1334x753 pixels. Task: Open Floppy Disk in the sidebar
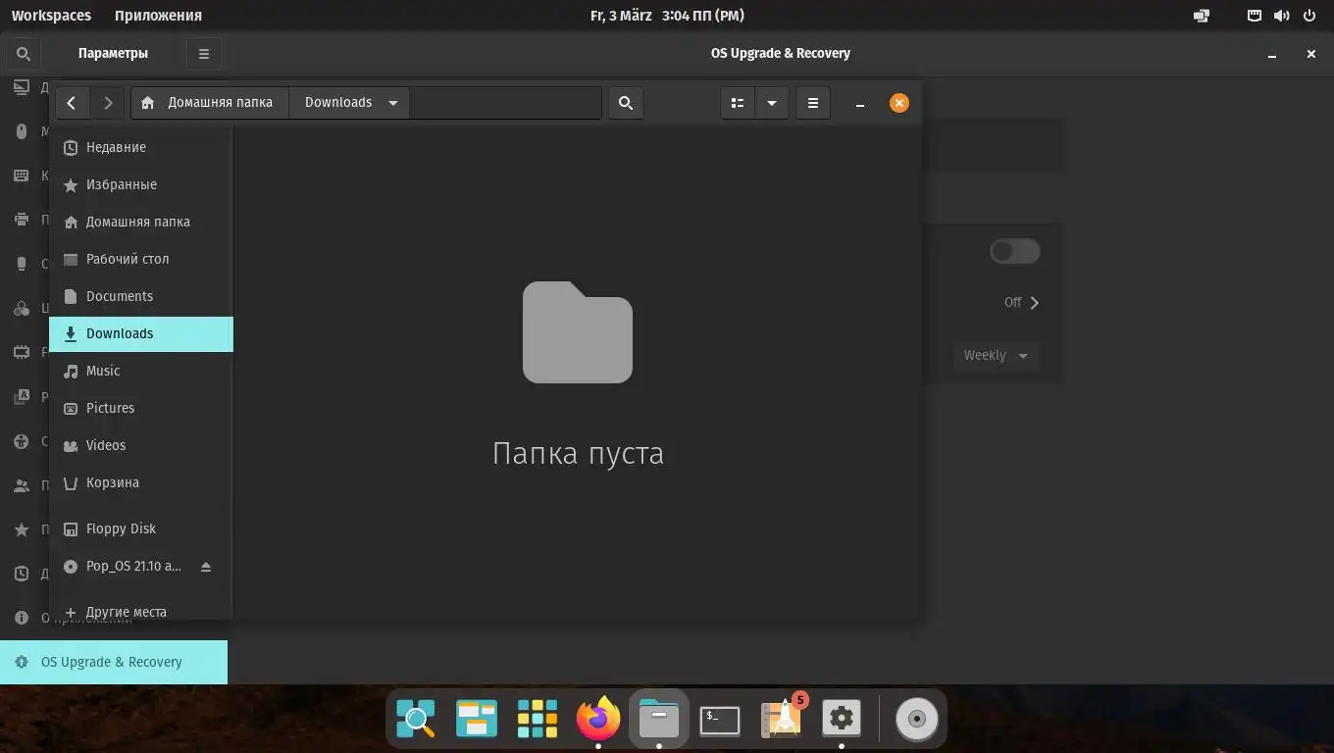click(141, 528)
